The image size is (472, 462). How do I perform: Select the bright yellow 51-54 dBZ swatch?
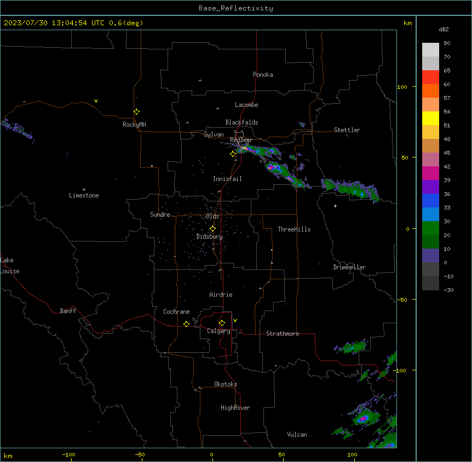click(x=430, y=118)
